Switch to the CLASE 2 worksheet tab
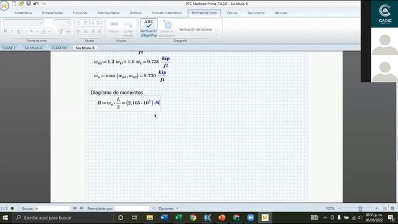The height and width of the screenshot is (224, 398). (x=9, y=48)
